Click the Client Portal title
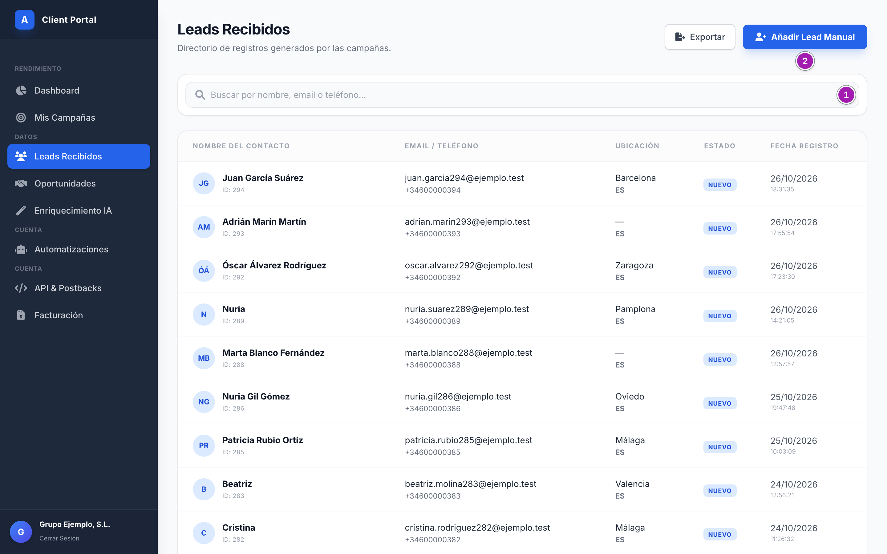The image size is (887, 554). [x=69, y=20]
